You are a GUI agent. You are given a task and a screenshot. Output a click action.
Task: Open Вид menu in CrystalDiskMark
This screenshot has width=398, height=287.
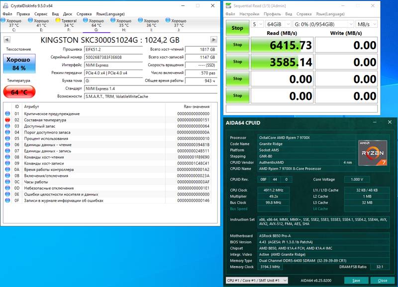(x=289, y=14)
